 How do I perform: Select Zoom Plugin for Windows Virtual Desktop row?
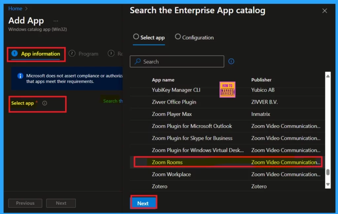tap(227, 150)
